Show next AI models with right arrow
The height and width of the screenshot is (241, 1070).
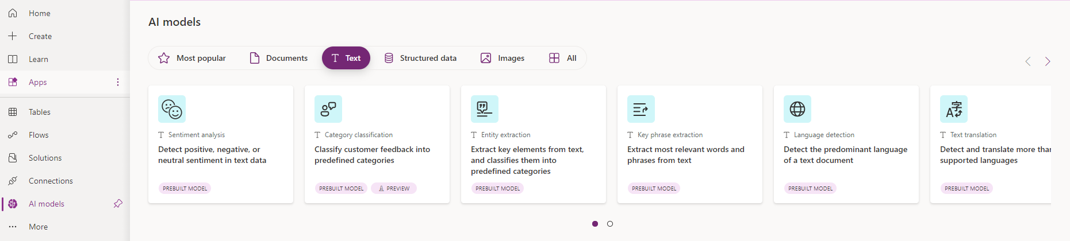pos(1048,61)
